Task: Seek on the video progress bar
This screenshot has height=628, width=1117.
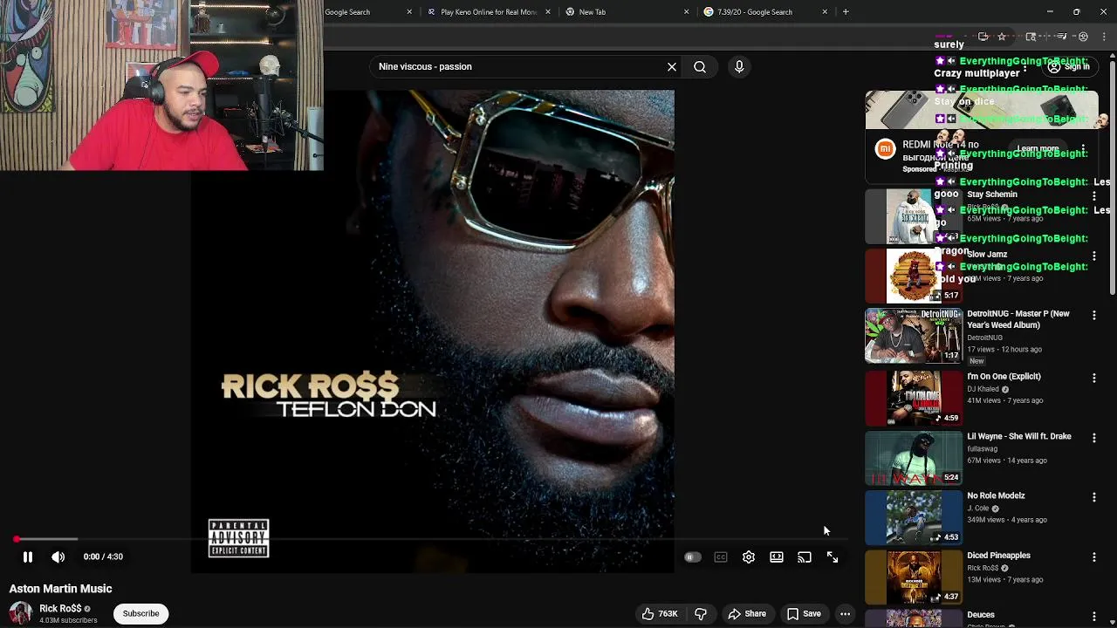Action: pos(432,540)
